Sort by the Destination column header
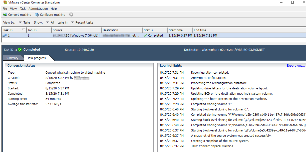 122,30
